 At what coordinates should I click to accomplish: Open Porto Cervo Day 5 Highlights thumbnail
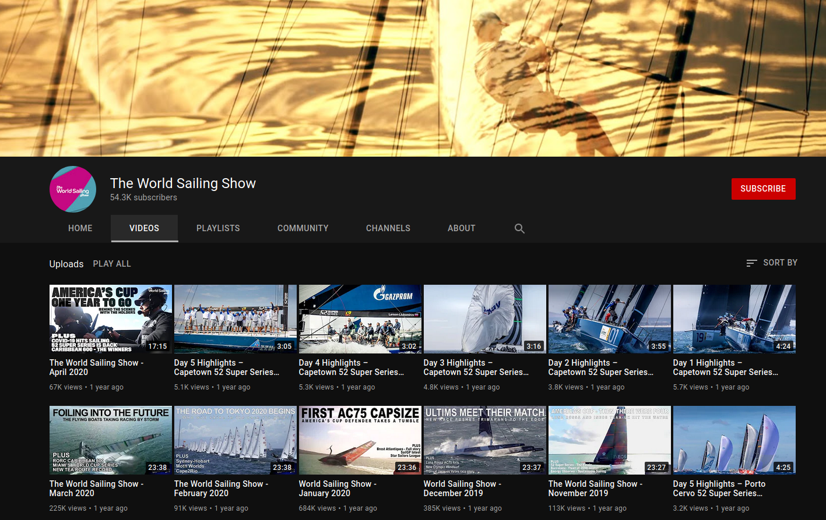[x=734, y=440]
